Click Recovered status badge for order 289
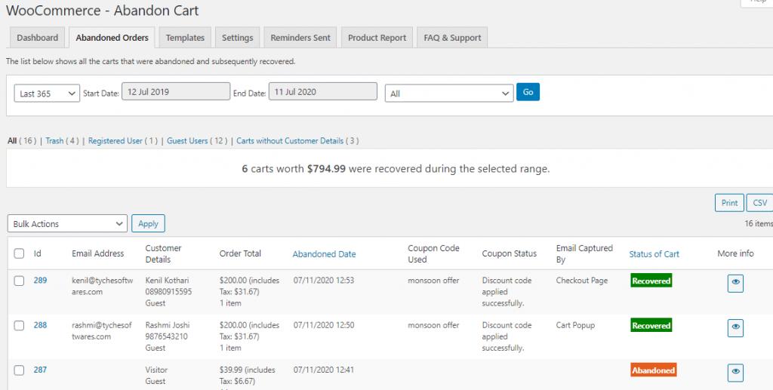The height and width of the screenshot is (390, 773). pos(651,281)
